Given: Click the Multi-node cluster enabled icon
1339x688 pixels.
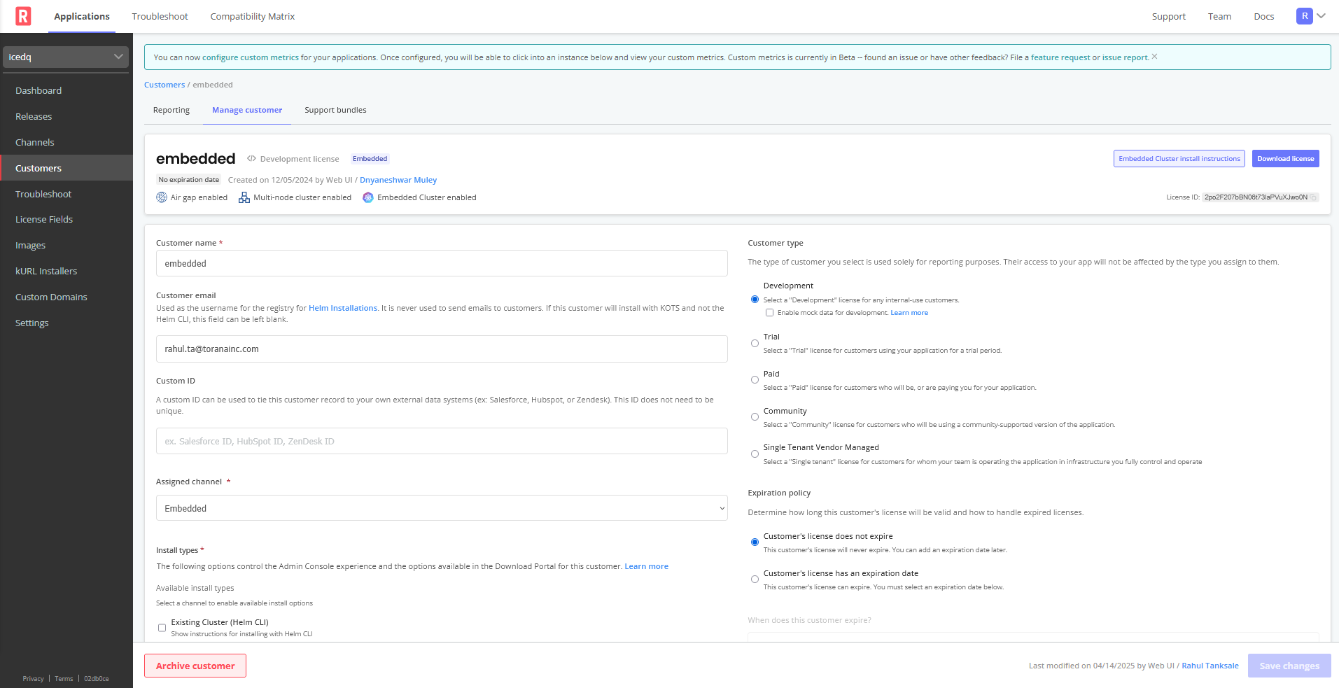Looking at the screenshot, I should [x=244, y=197].
